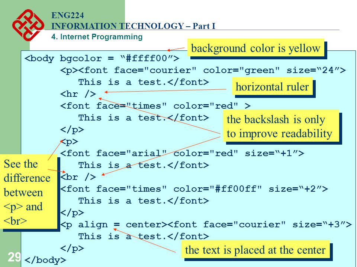Click the standalone <p> tag after first </p>
The image size is (357, 267).
pyautogui.click(x=69, y=141)
